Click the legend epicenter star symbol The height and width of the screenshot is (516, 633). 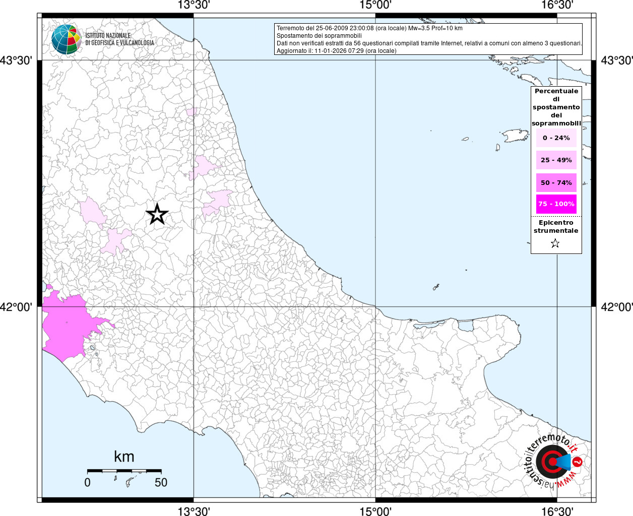coord(555,243)
